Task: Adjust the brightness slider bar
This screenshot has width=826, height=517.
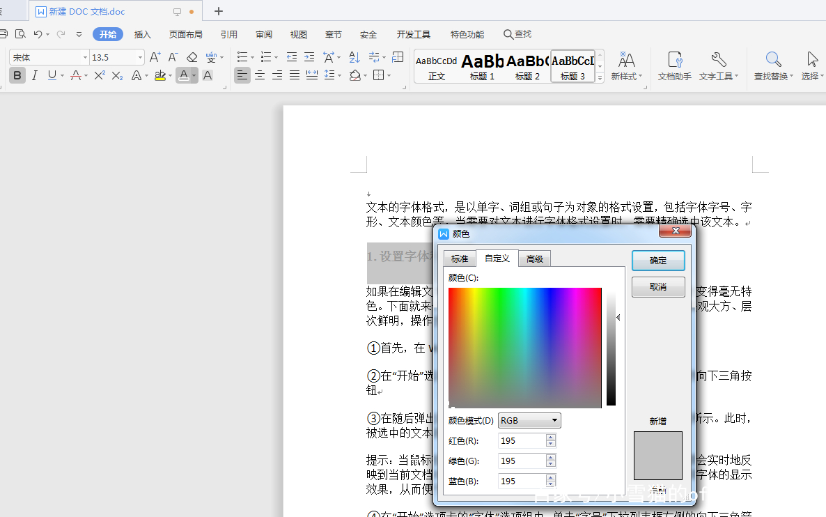Action: pos(611,348)
